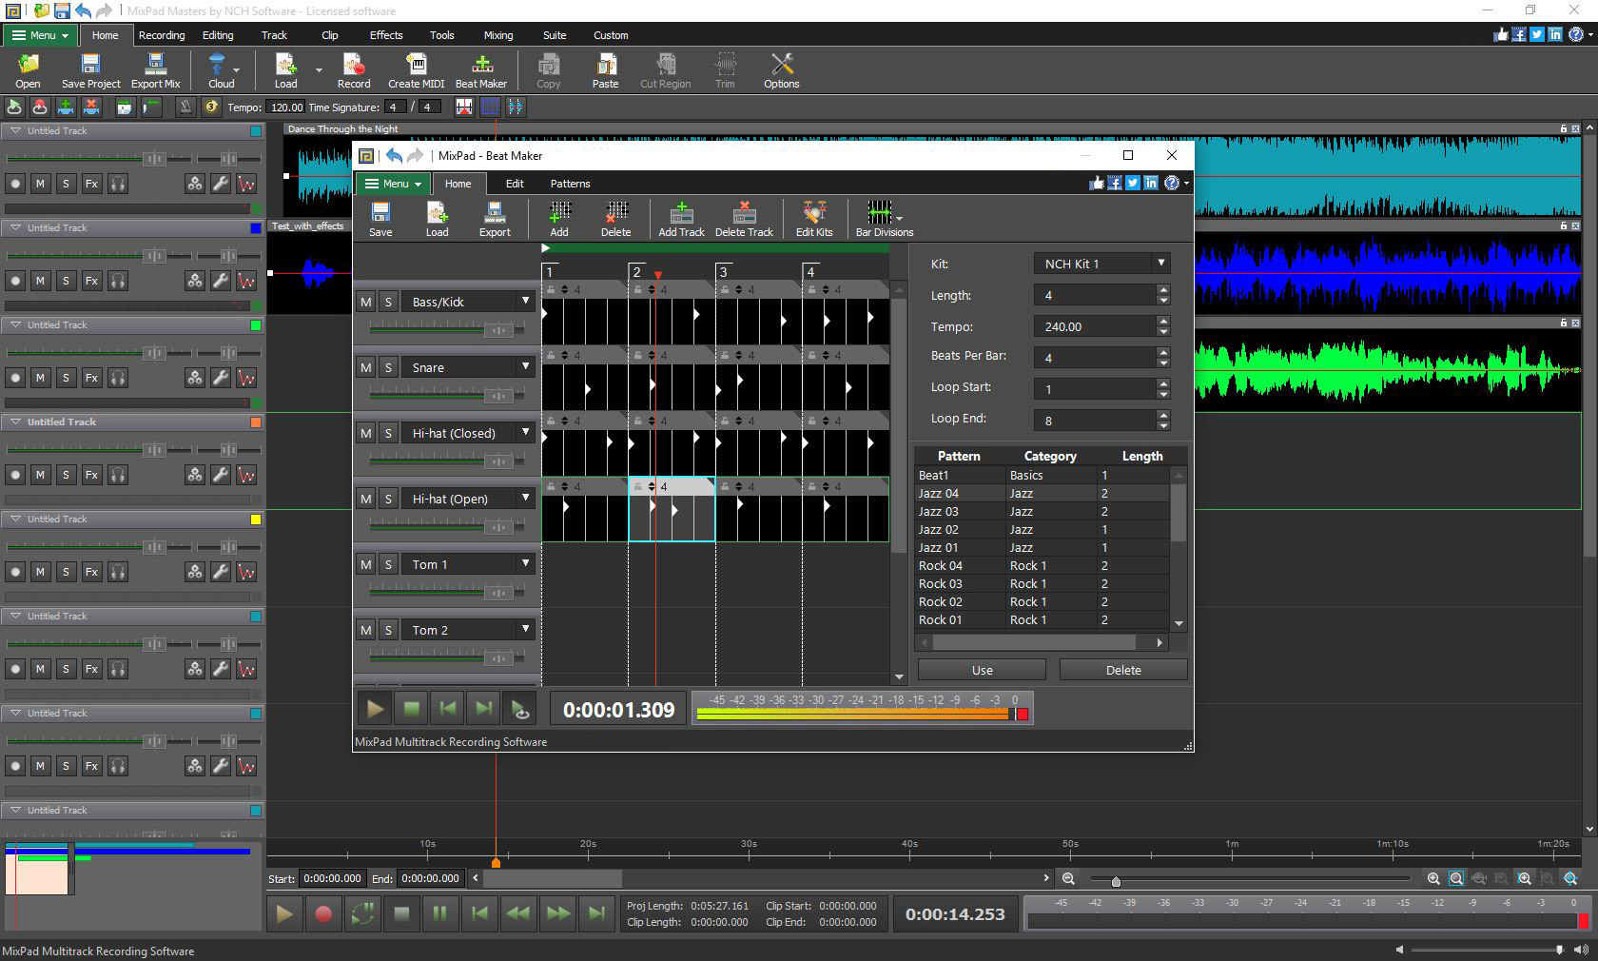This screenshot has height=961, width=1598.
Task: Select the Create MIDI tool
Action: 416,69
